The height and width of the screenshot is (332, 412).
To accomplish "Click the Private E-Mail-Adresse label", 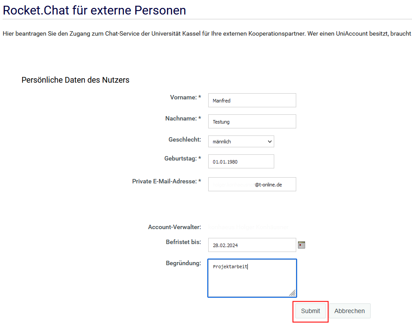I will tap(166, 181).
